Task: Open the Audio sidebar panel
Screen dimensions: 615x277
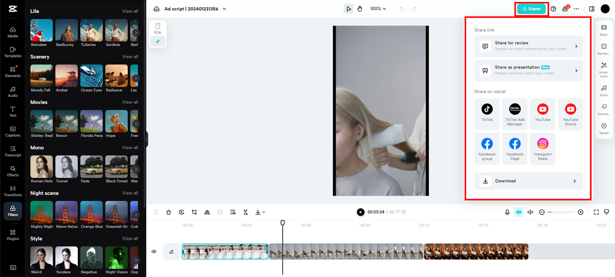Action: tap(13, 92)
